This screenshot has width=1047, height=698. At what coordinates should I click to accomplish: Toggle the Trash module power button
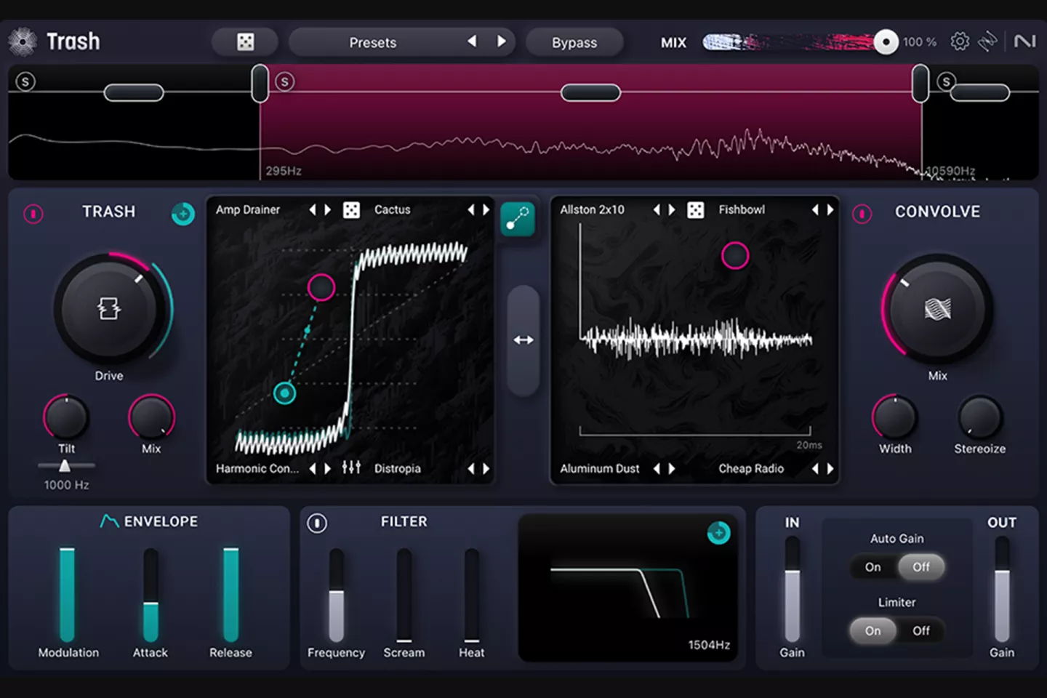coord(33,214)
